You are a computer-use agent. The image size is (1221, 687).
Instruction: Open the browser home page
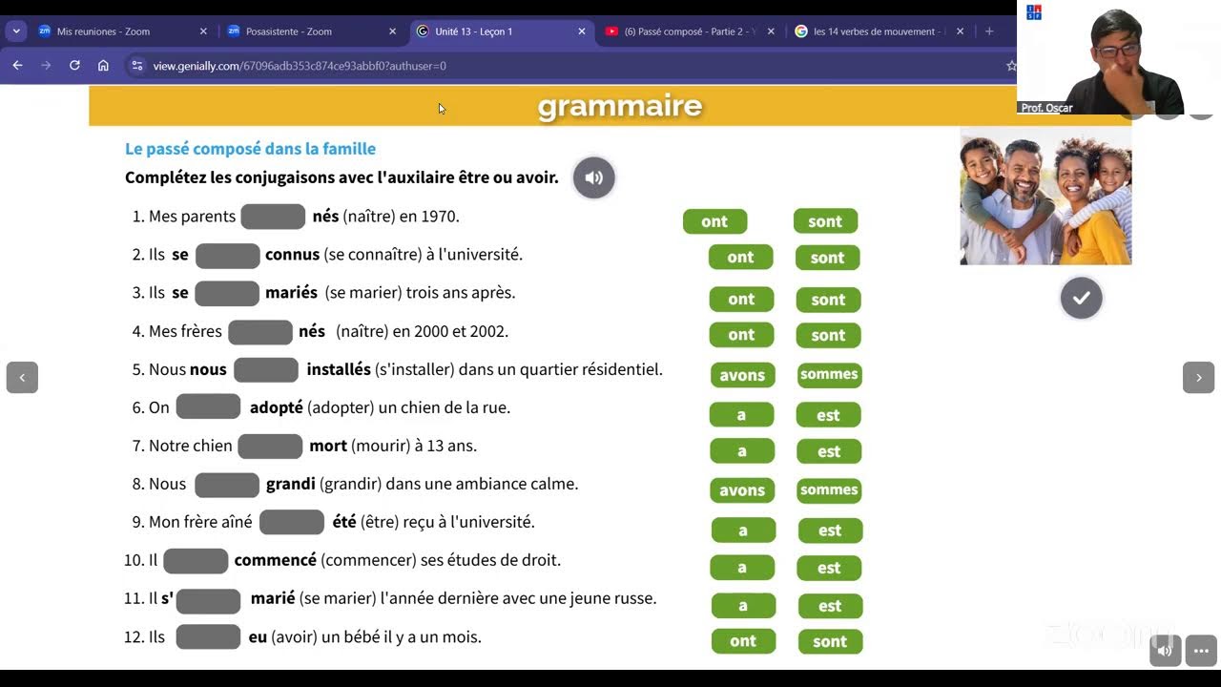(103, 66)
